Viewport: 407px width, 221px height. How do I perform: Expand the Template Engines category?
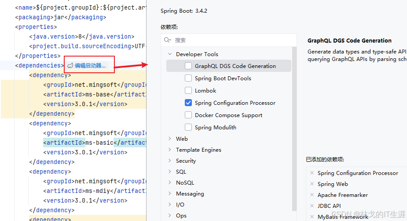170,150
